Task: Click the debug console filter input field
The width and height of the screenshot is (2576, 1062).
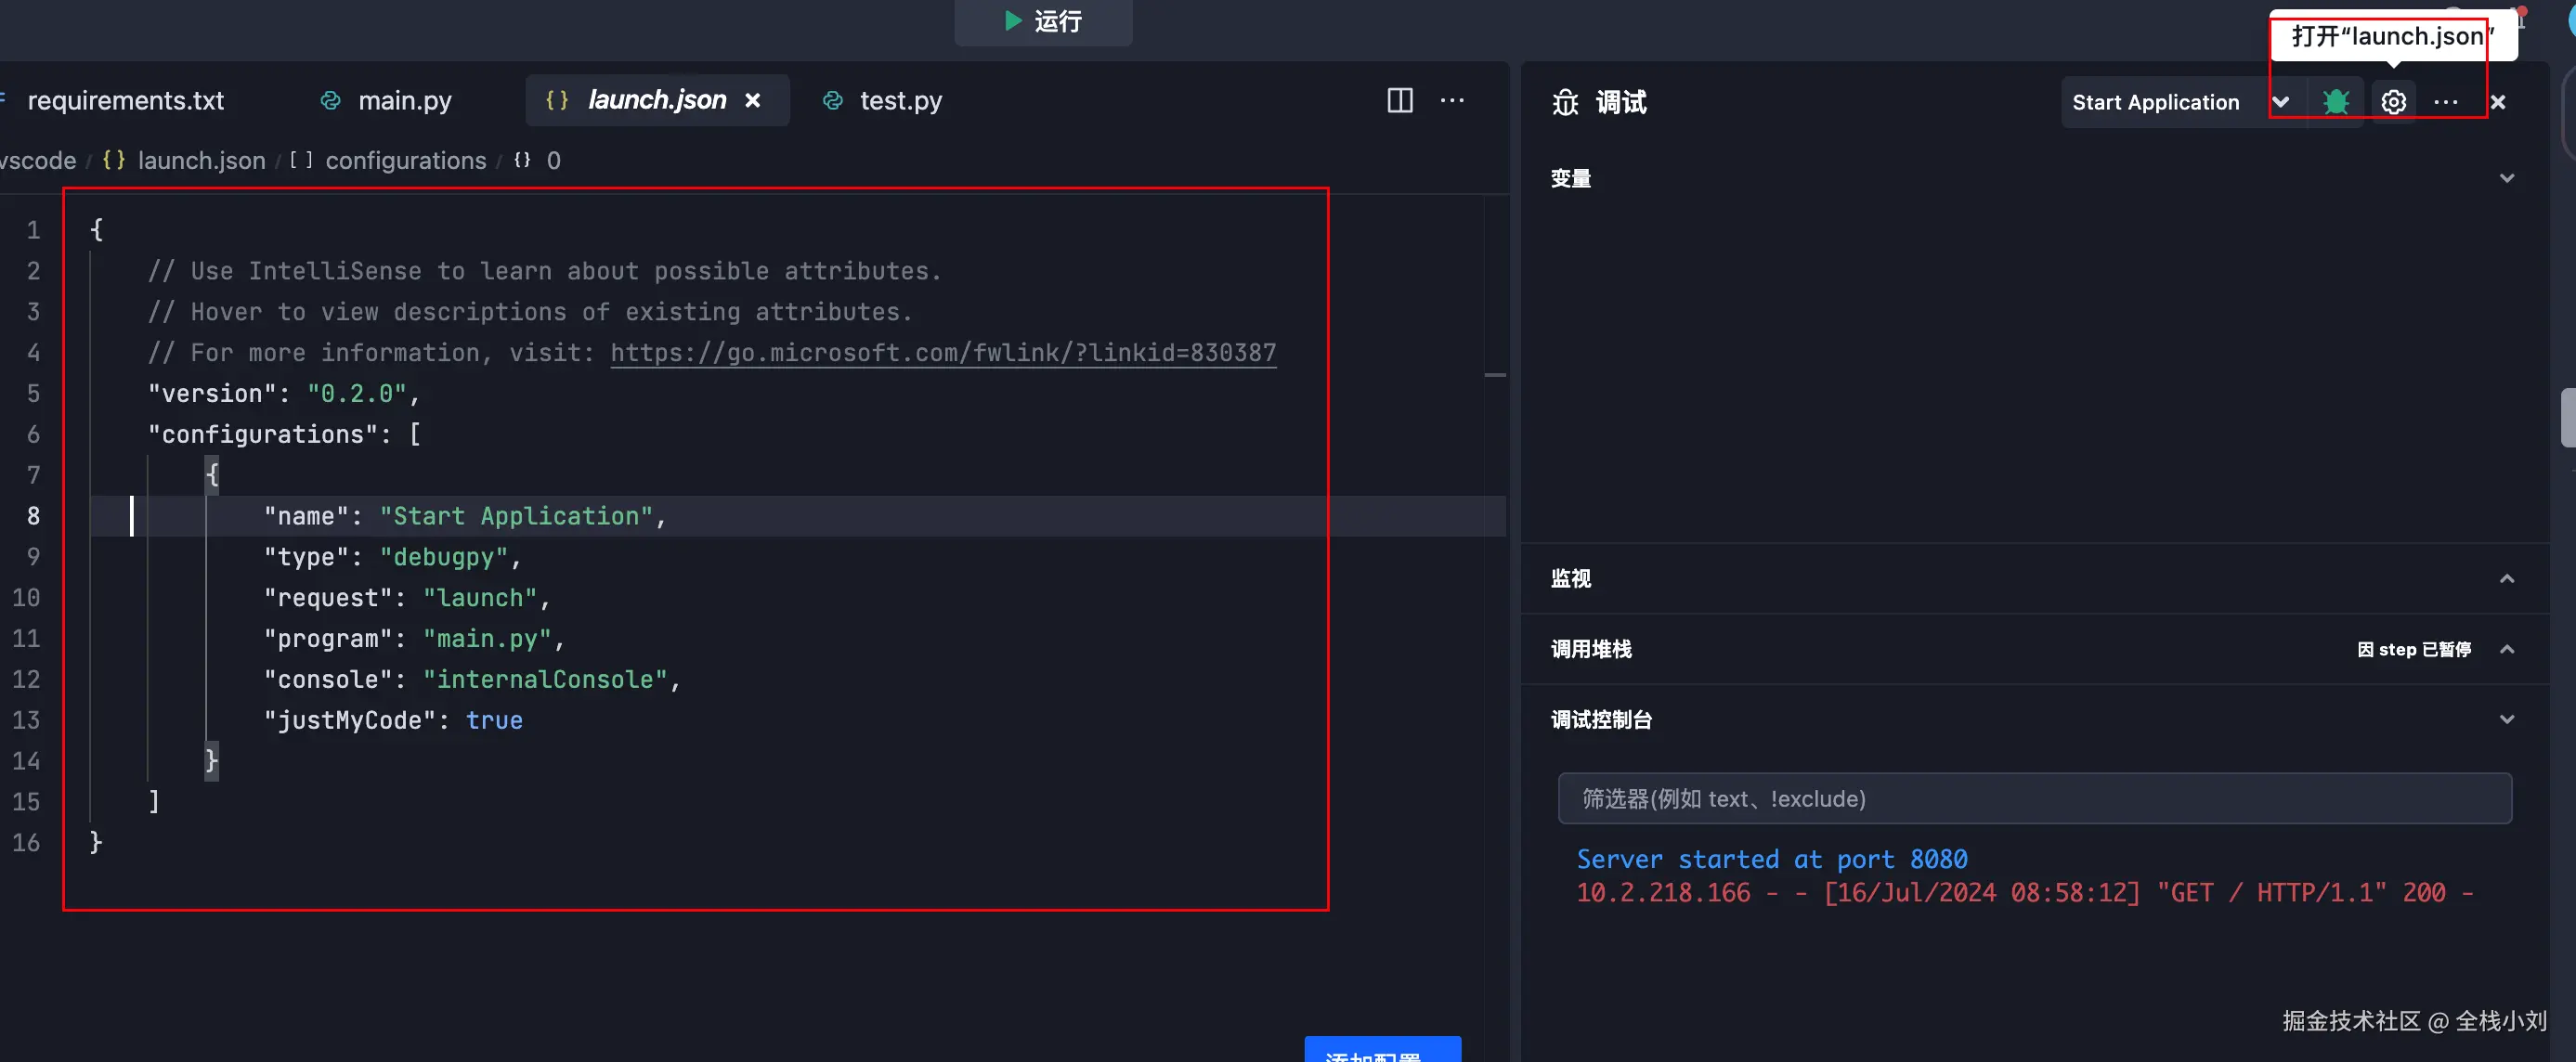Action: (2034, 799)
